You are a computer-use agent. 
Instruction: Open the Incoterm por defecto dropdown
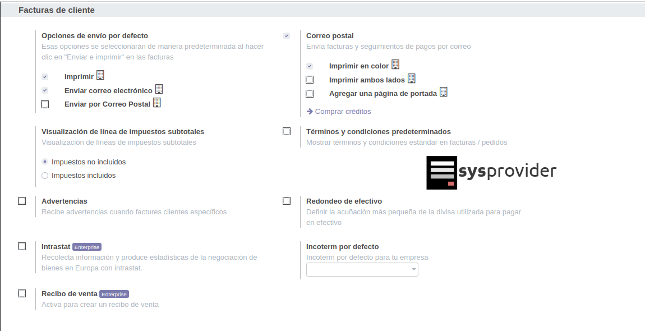tap(362, 269)
